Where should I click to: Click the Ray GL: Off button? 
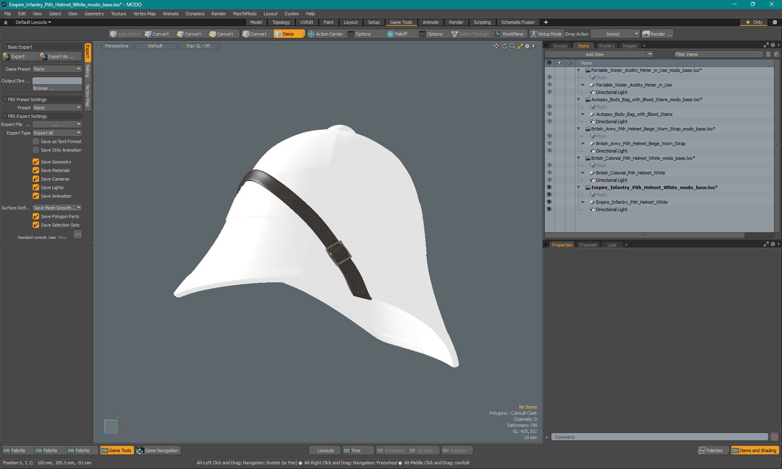(x=198, y=46)
